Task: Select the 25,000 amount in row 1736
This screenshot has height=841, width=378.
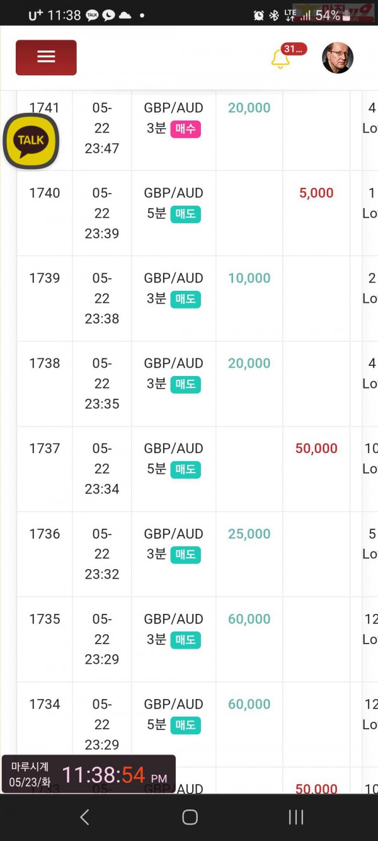Action: click(249, 534)
